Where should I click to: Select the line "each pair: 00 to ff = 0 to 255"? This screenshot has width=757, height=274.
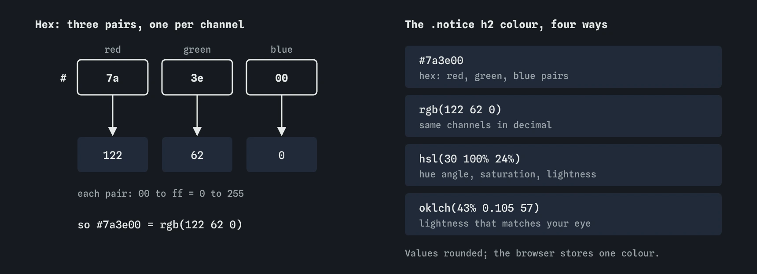(x=161, y=194)
